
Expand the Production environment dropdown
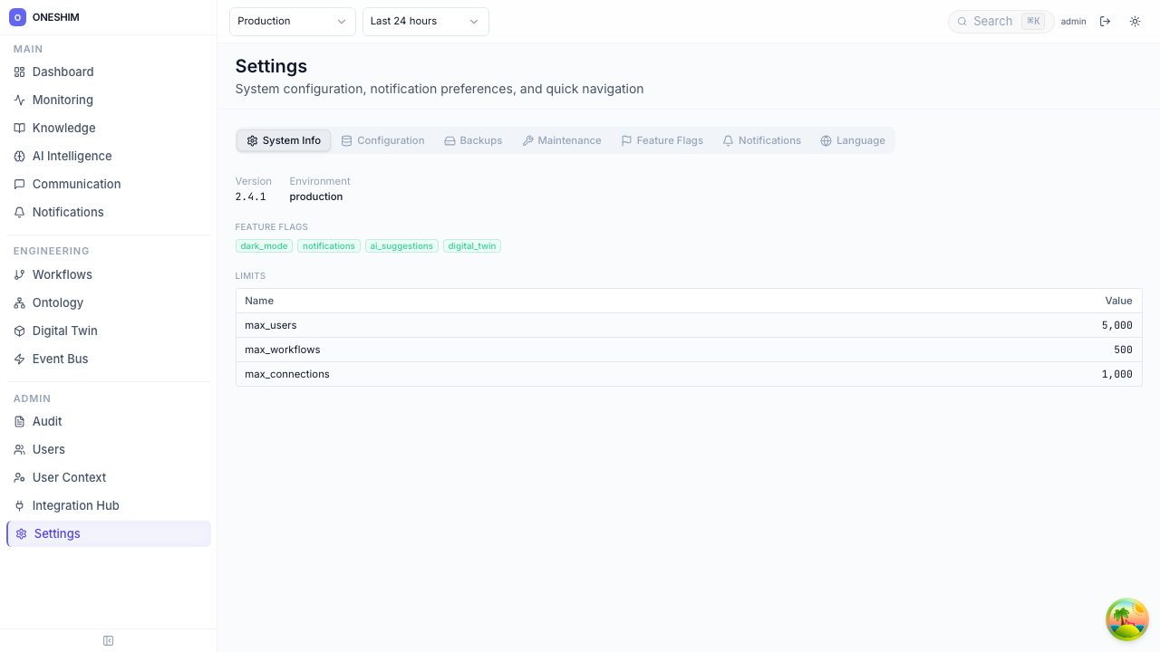click(292, 22)
